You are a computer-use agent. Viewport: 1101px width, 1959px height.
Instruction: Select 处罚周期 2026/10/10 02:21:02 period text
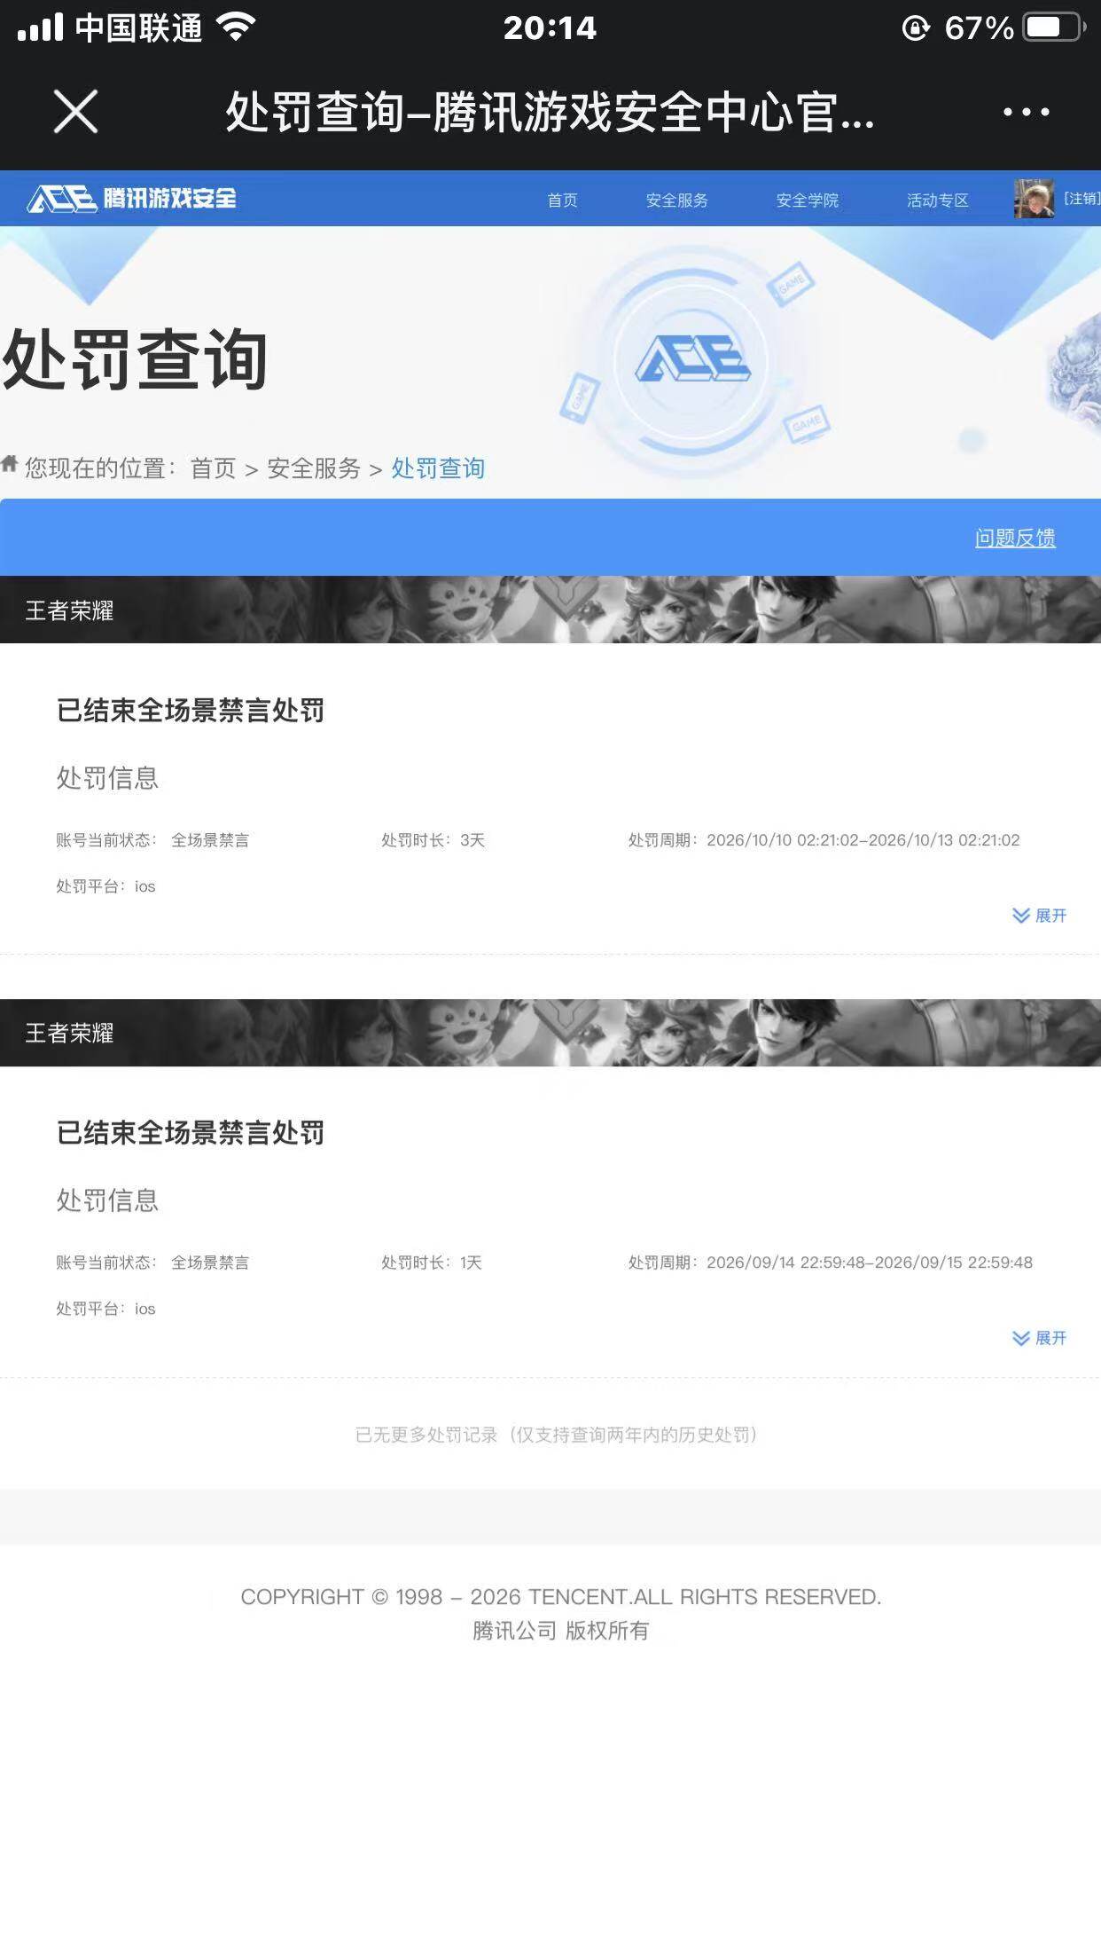(824, 840)
